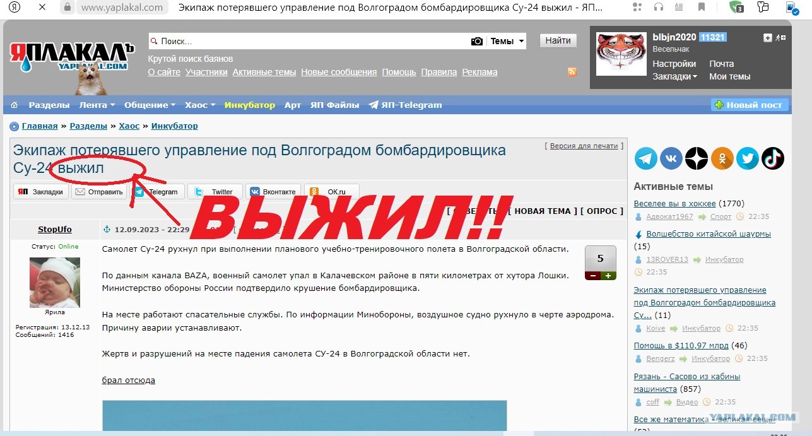
Task: Click the Новый пост button
Action: coord(750,105)
